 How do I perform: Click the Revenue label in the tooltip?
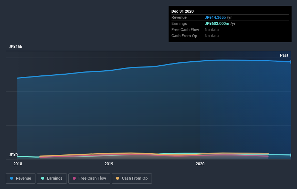pos(179,17)
